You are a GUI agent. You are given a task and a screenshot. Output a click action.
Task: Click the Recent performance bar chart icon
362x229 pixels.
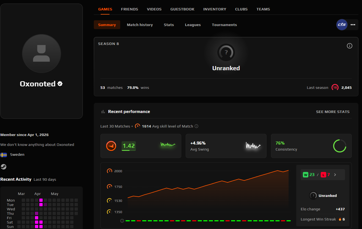point(103,112)
